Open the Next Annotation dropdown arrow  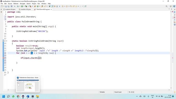[65, 6]
